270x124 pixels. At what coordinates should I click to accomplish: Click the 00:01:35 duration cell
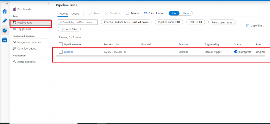pos(184,52)
